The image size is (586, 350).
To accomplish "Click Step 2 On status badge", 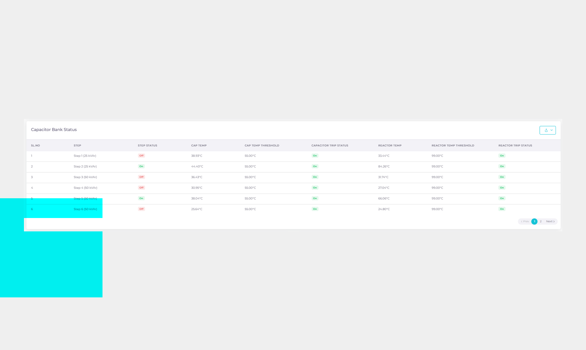I will click(141, 166).
